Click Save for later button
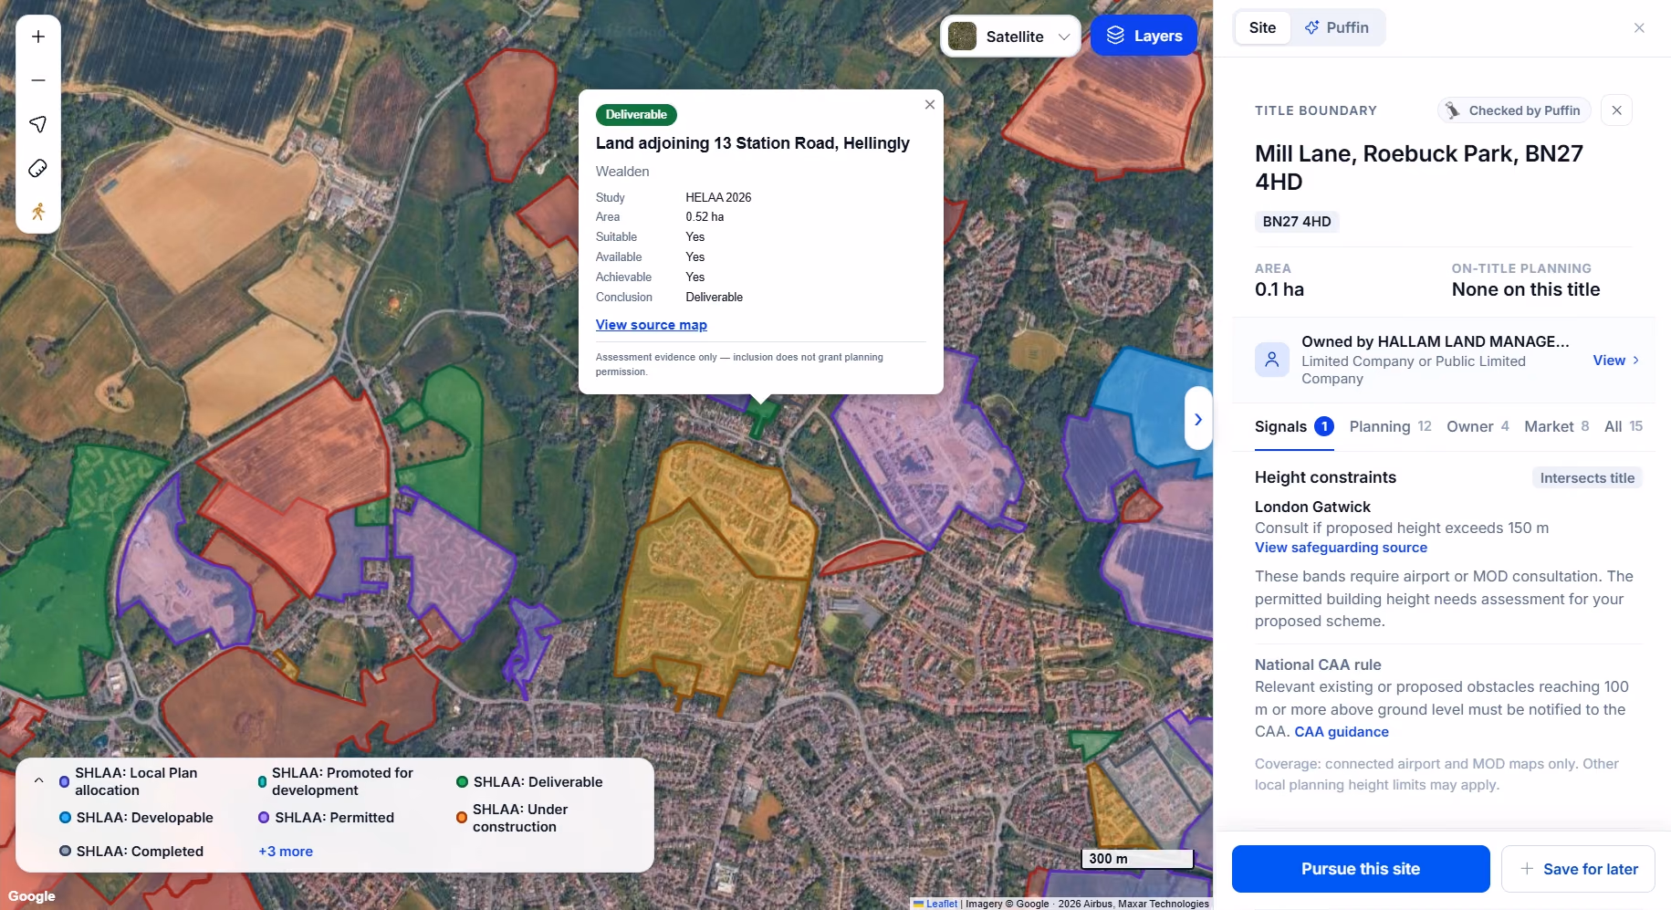The height and width of the screenshot is (910, 1671). (x=1579, y=869)
